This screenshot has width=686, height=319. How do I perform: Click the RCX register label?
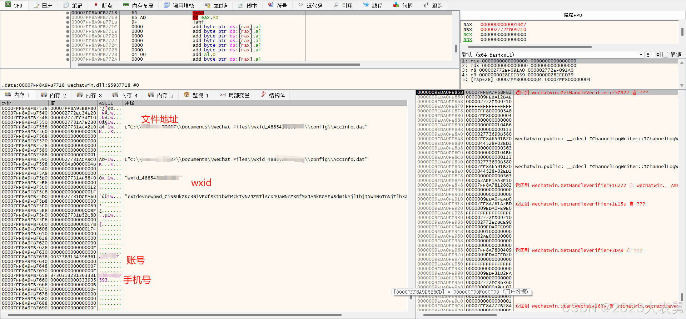[467, 35]
